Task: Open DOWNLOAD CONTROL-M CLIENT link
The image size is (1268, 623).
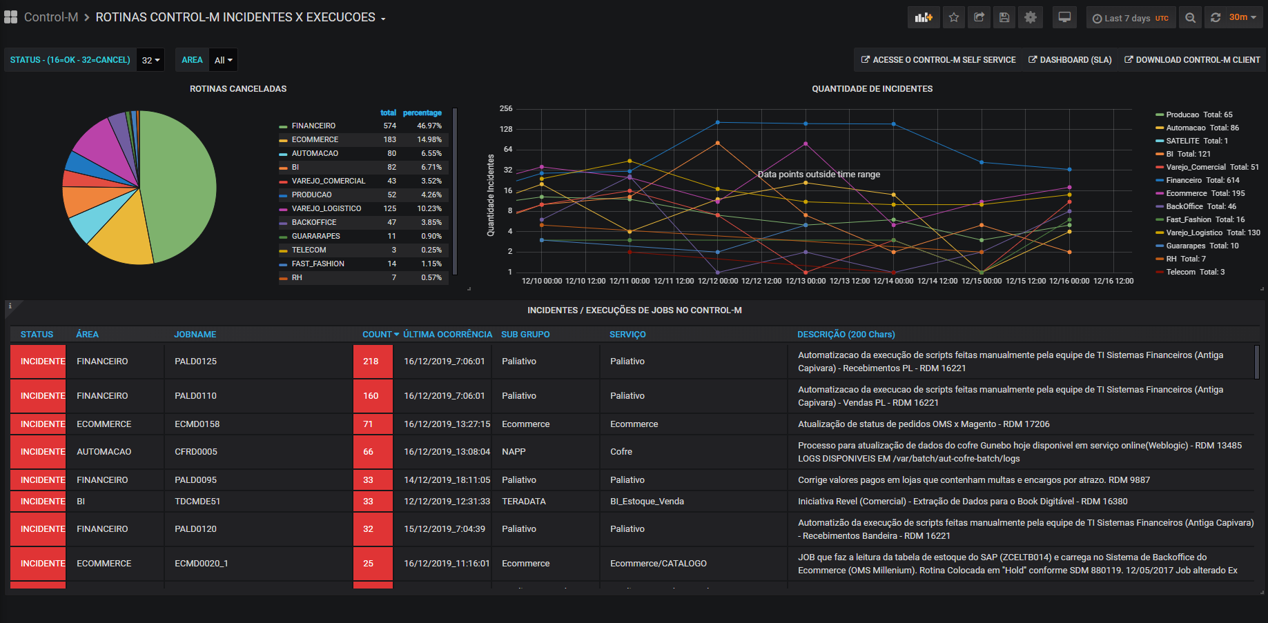Action: [x=1192, y=60]
